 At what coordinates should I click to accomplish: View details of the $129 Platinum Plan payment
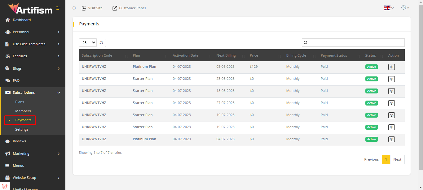391,67
